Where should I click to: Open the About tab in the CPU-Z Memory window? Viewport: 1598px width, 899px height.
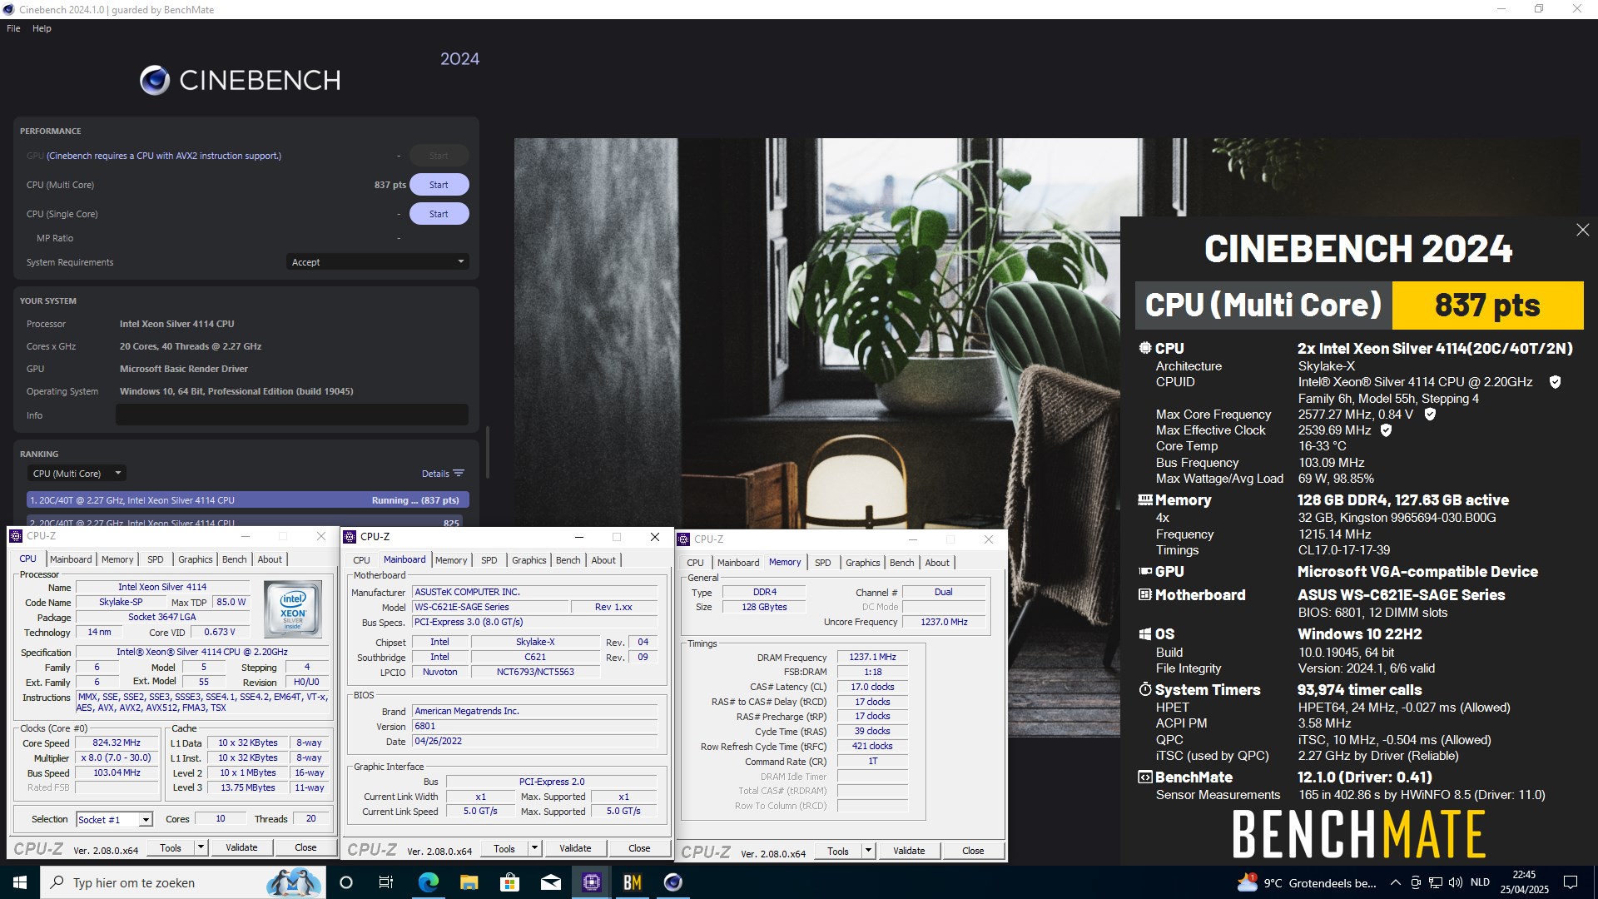coord(937,563)
